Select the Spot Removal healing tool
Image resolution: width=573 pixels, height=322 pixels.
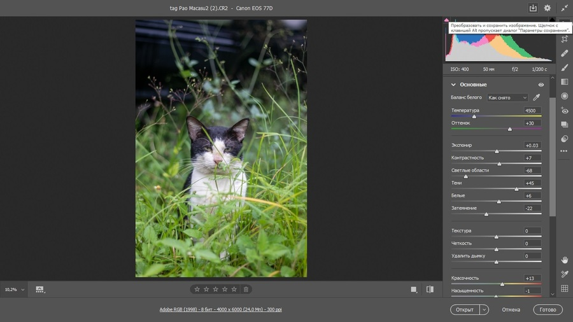tap(565, 53)
